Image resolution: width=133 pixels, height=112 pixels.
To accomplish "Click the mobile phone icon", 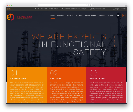I will (48, 9).
